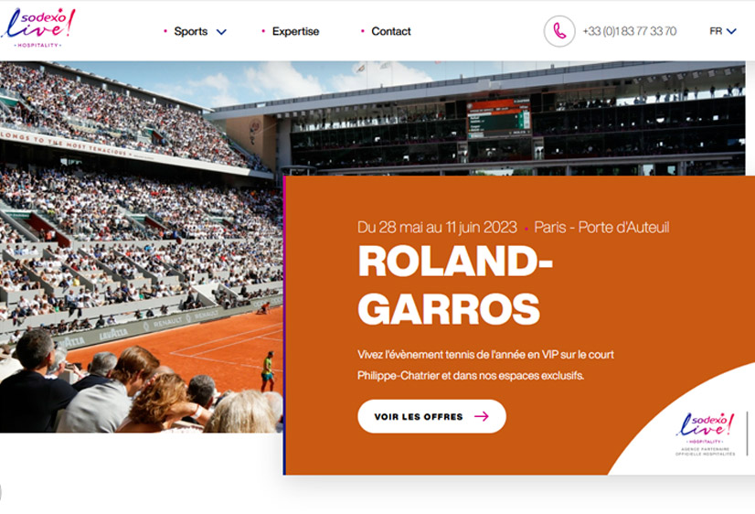The image size is (755, 514).
Task: Open the Contact page
Action: click(391, 31)
